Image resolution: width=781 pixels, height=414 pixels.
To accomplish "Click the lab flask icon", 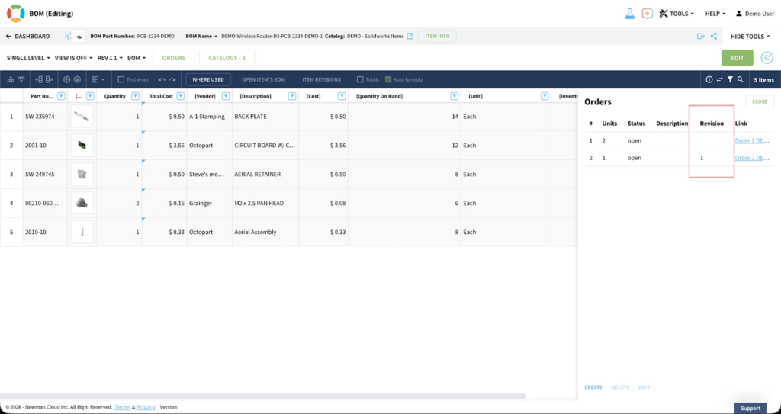I will click(x=630, y=14).
